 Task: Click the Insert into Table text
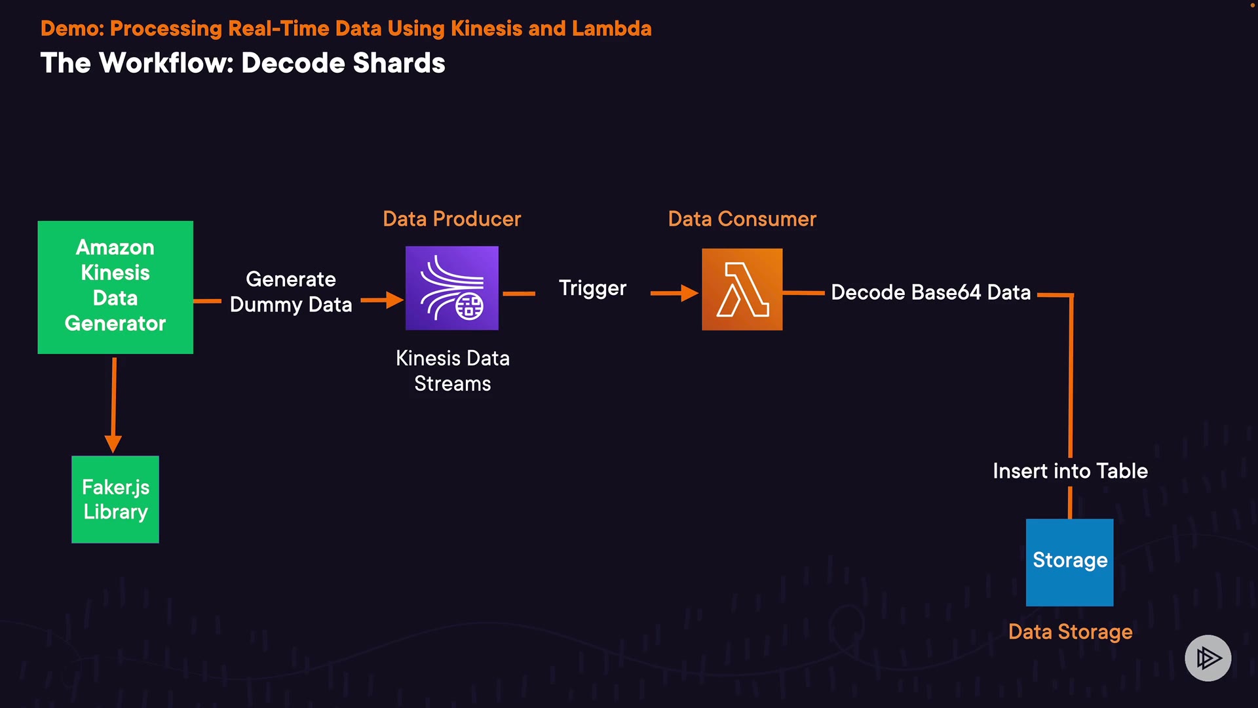(1070, 471)
